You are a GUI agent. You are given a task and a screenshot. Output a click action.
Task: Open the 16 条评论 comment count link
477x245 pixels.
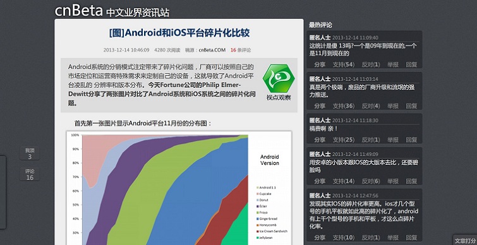click(240, 50)
